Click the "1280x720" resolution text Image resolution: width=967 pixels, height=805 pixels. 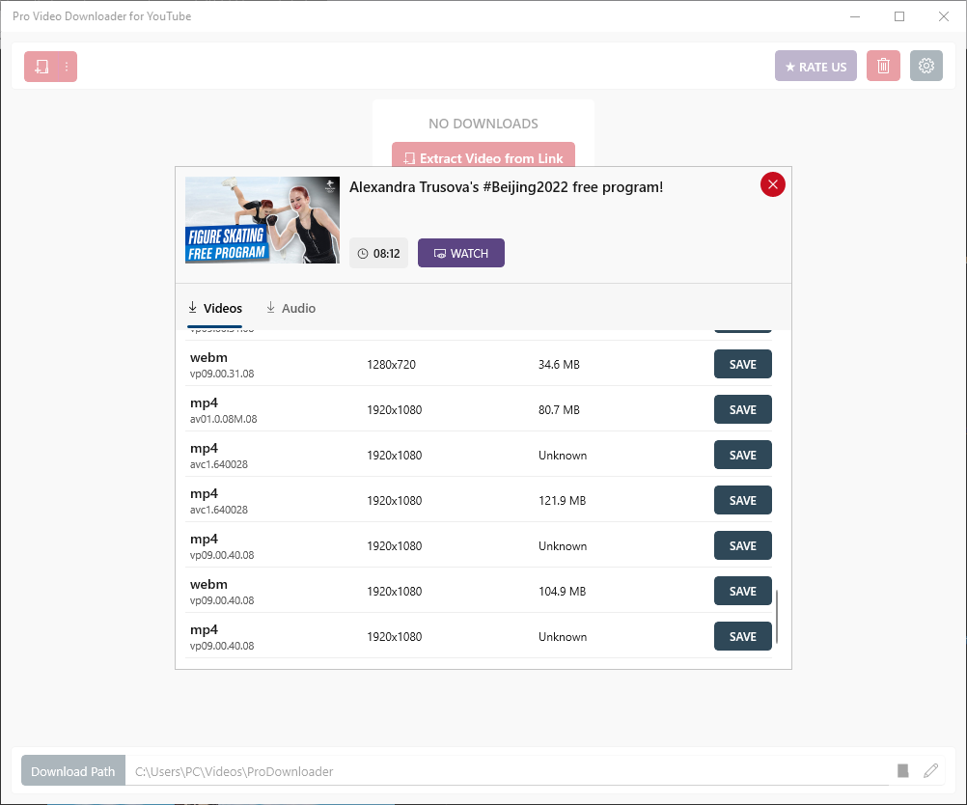(391, 365)
